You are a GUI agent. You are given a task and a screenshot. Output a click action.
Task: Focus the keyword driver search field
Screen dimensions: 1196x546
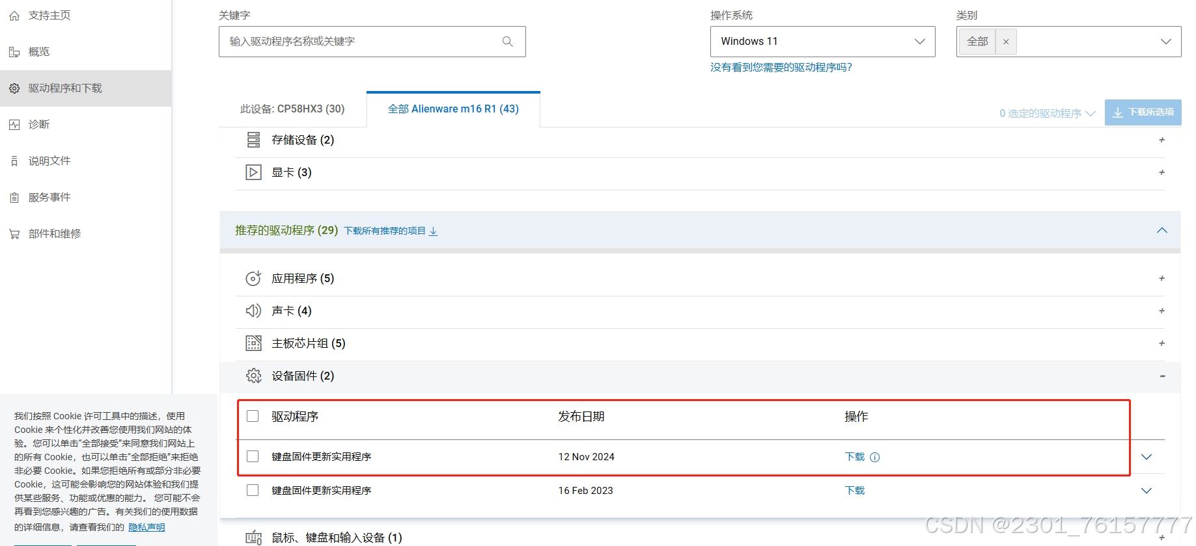pyautogui.click(x=372, y=42)
